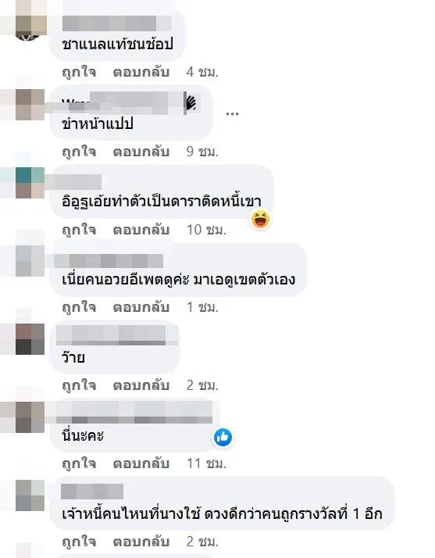The image size is (435, 558).
Task: Open the teal avatar of the 10 ชม. commenter
Action: pyautogui.click(x=30, y=183)
